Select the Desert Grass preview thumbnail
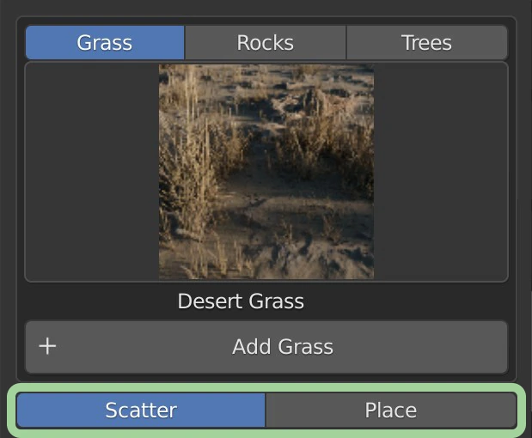The image size is (532, 438). click(266, 172)
